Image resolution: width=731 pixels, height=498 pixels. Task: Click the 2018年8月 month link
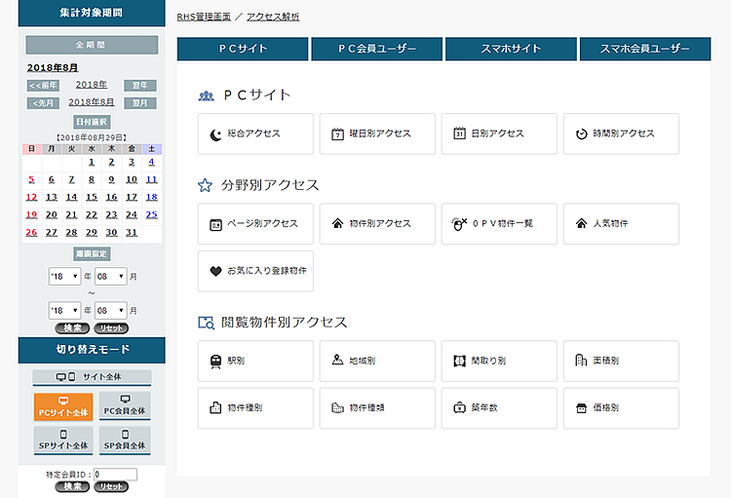click(x=92, y=102)
